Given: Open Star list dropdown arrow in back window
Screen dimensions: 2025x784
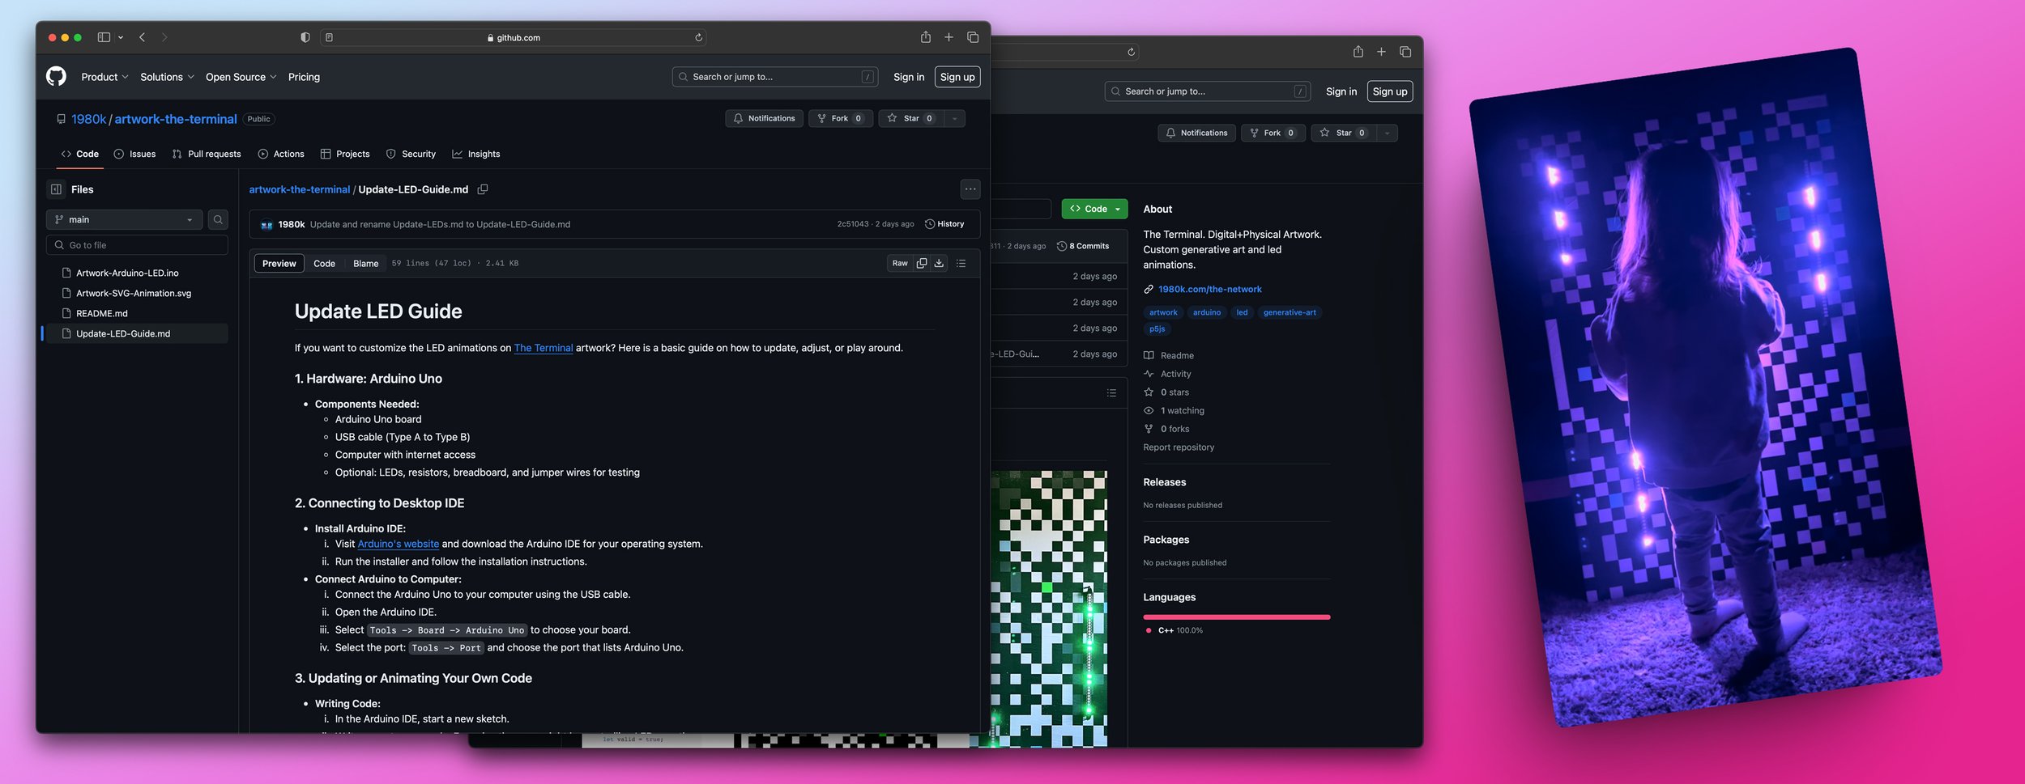Looking at the screenshot, I should (1387, 133).
